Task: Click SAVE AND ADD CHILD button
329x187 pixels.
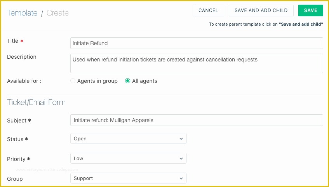Action: point(261,10)
